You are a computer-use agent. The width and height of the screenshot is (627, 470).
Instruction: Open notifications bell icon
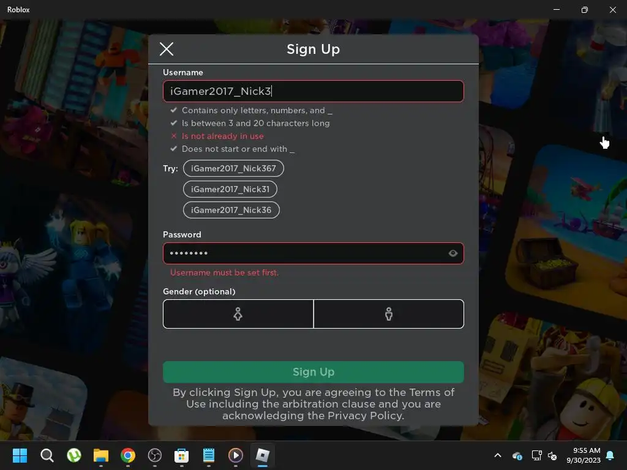tap(610, 455)
